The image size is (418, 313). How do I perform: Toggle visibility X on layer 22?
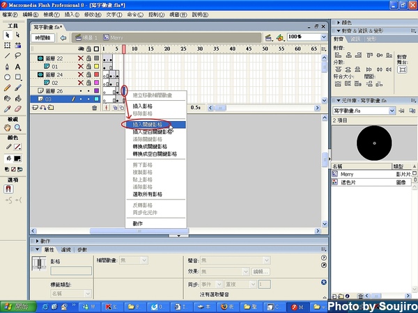(81, 58)
